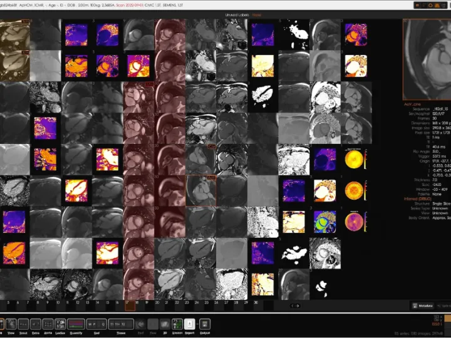Open the Aorta module icon
The height and width of the screenshot is (338, 451).
pyautogui.click(x=48, y=324)
